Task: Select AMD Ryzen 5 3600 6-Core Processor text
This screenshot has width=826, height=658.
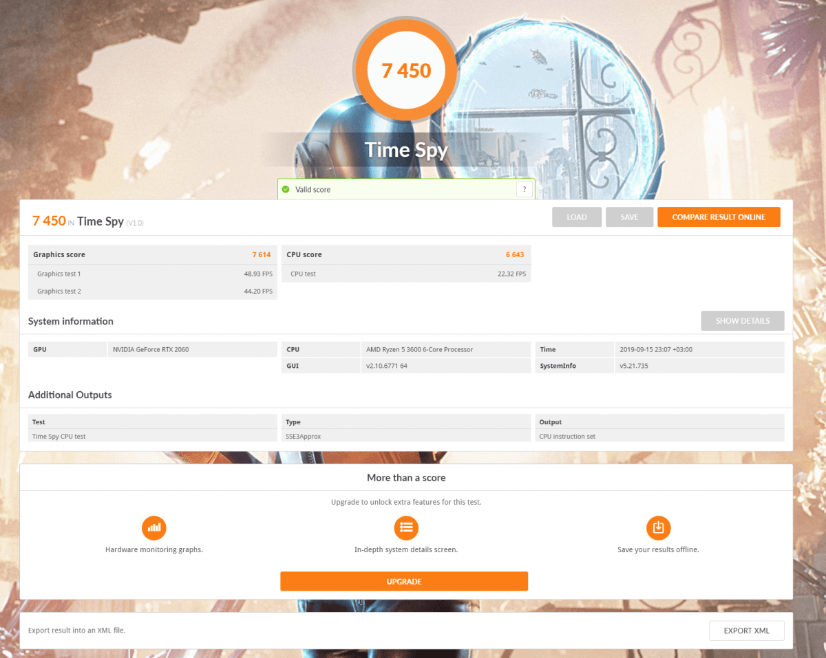Action: (x=419, y=349)
